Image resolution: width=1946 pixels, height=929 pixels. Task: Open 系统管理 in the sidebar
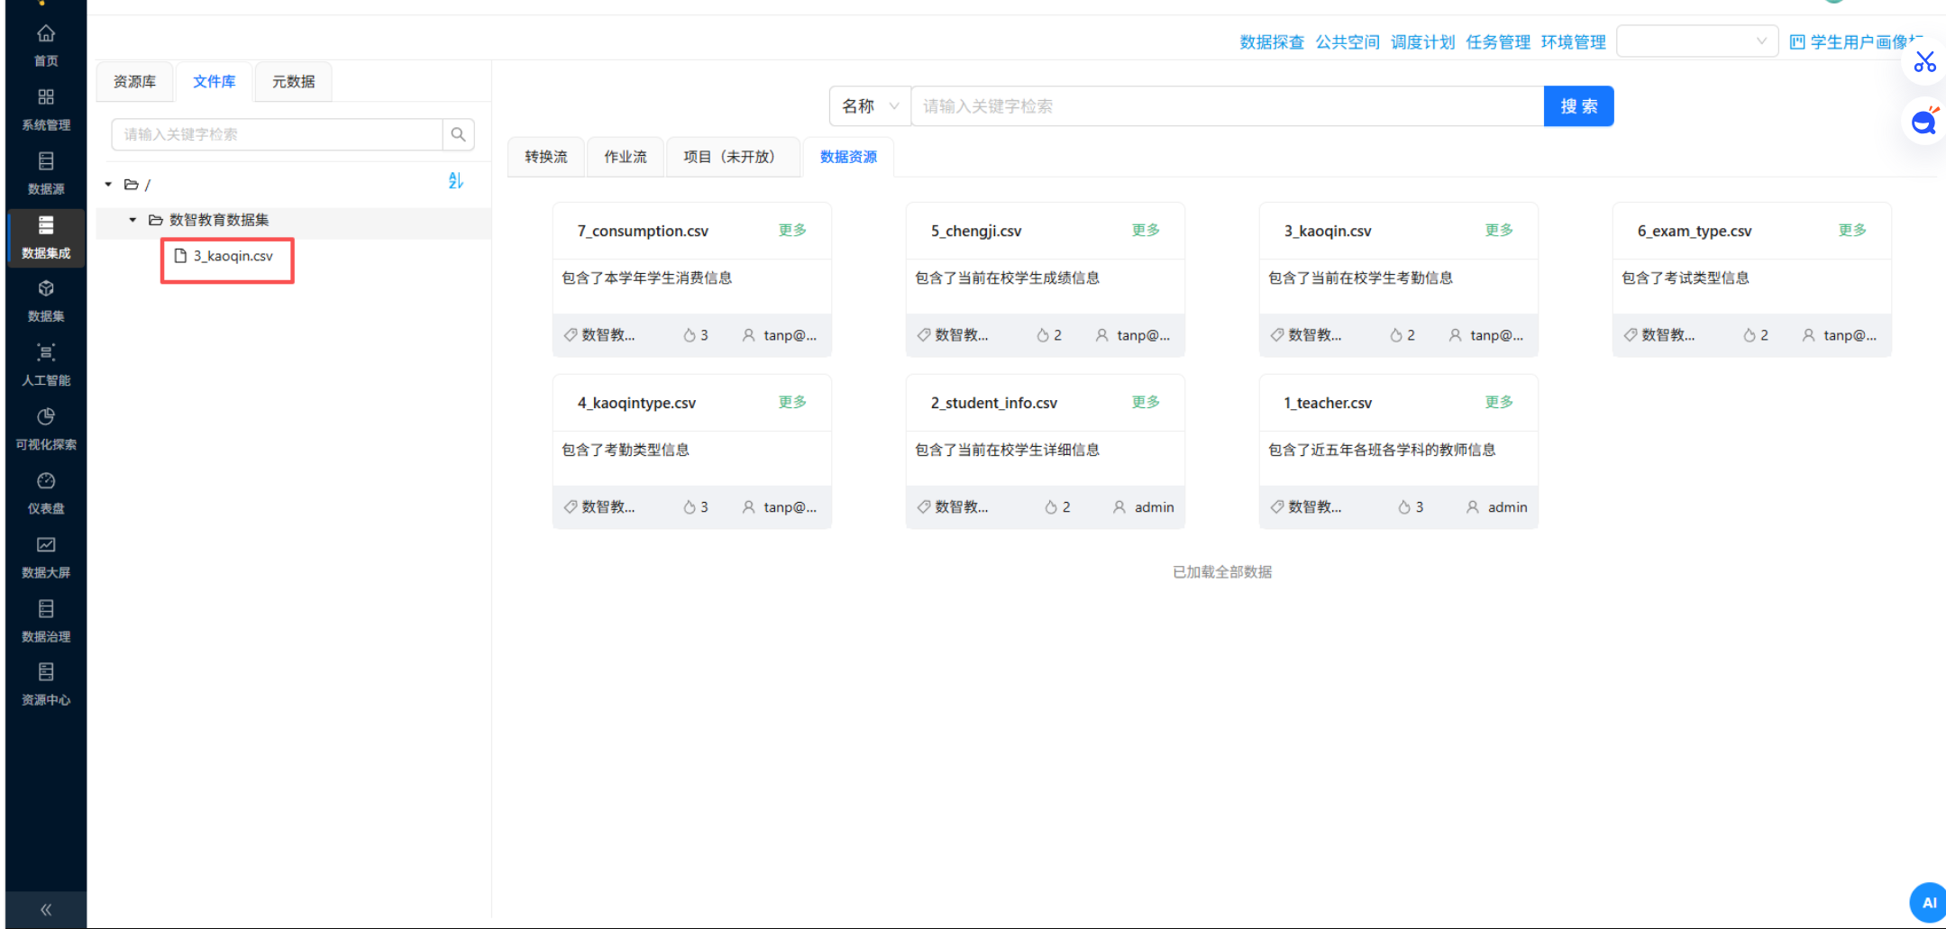(x=46, y=109)
